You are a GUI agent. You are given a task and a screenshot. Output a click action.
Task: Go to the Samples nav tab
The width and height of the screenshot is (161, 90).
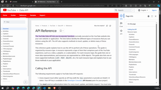(33, 15)
